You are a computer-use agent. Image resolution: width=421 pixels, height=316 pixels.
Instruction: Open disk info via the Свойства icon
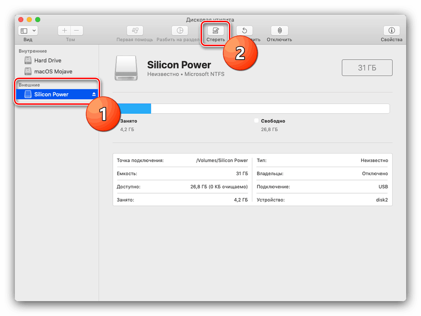[391, 31]
